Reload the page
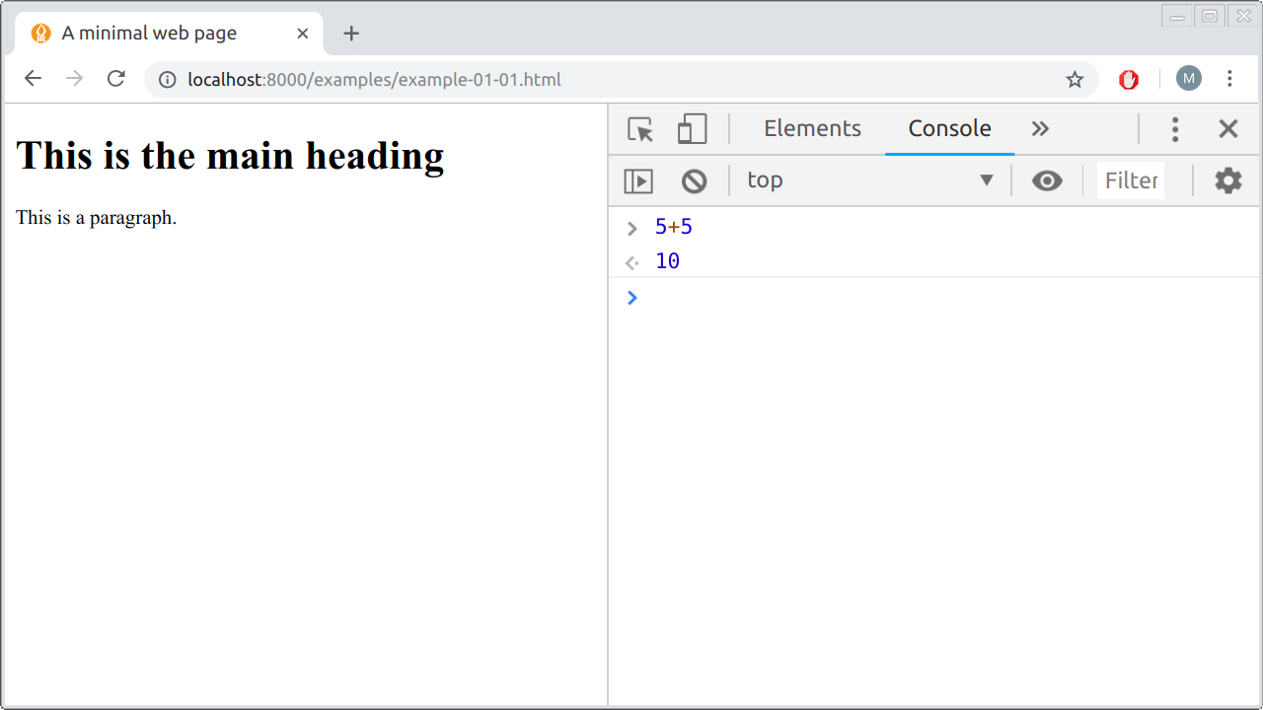The width and height of the screenshot is (1263, 710). [115, 79]
